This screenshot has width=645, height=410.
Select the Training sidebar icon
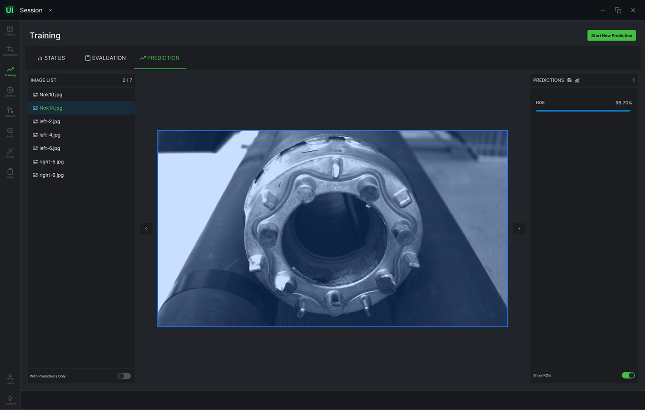(10, 72)
